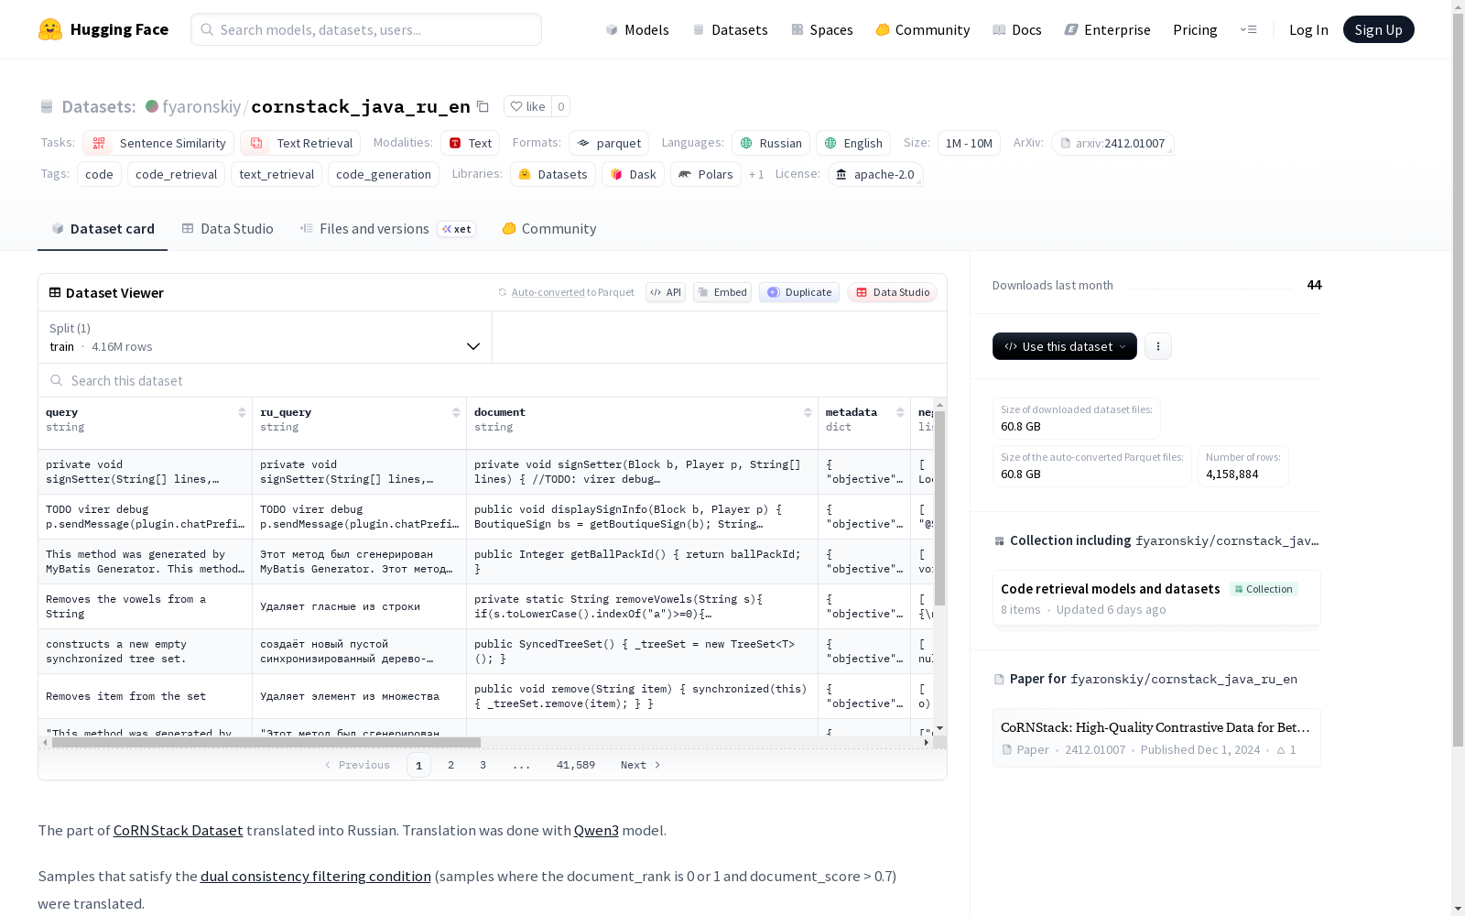This screenshot has width=1465, height=916.
Task: Sort the ru_query column
Action: click(456, 412)
